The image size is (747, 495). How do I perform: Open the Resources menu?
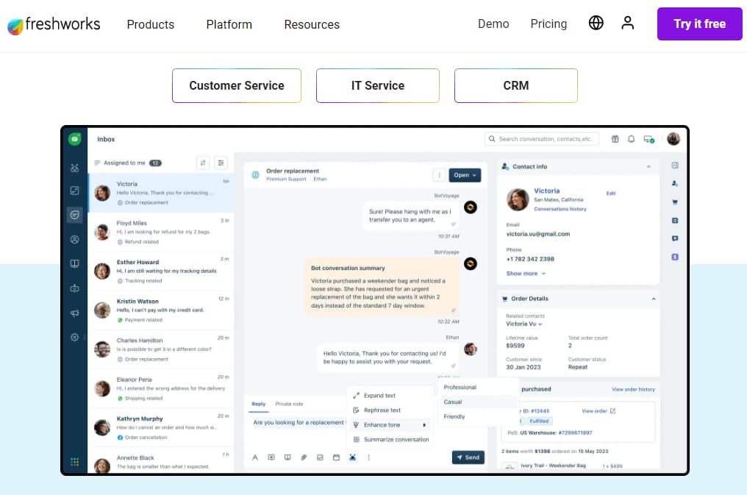point(312,24)
